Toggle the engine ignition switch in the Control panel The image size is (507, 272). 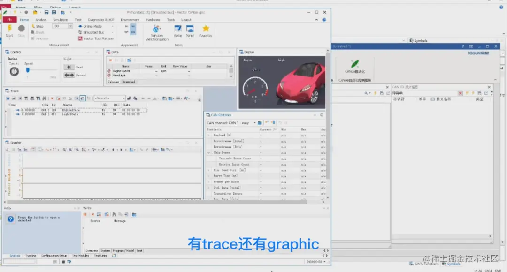(x=14, y=71)
